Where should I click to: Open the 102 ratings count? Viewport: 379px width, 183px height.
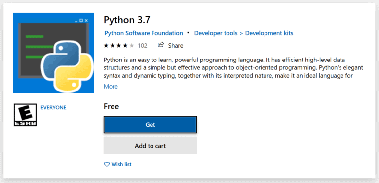pos(142,46)
